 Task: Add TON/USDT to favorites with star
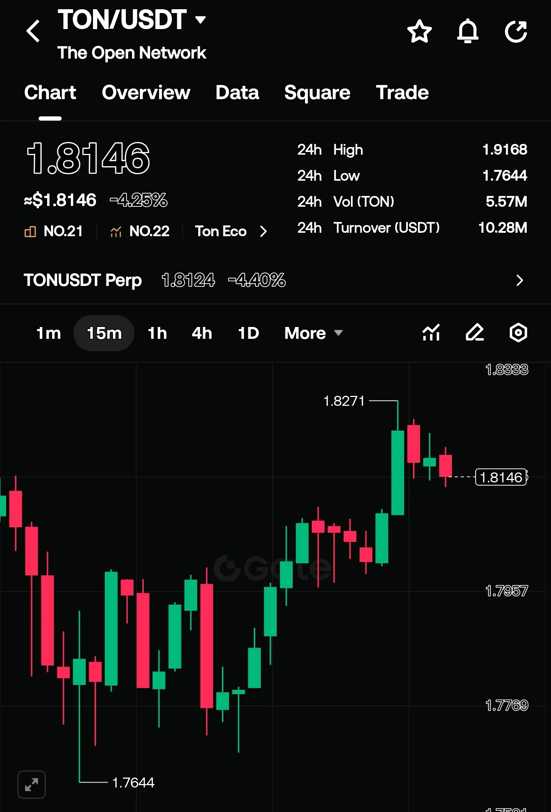[419, 31]
